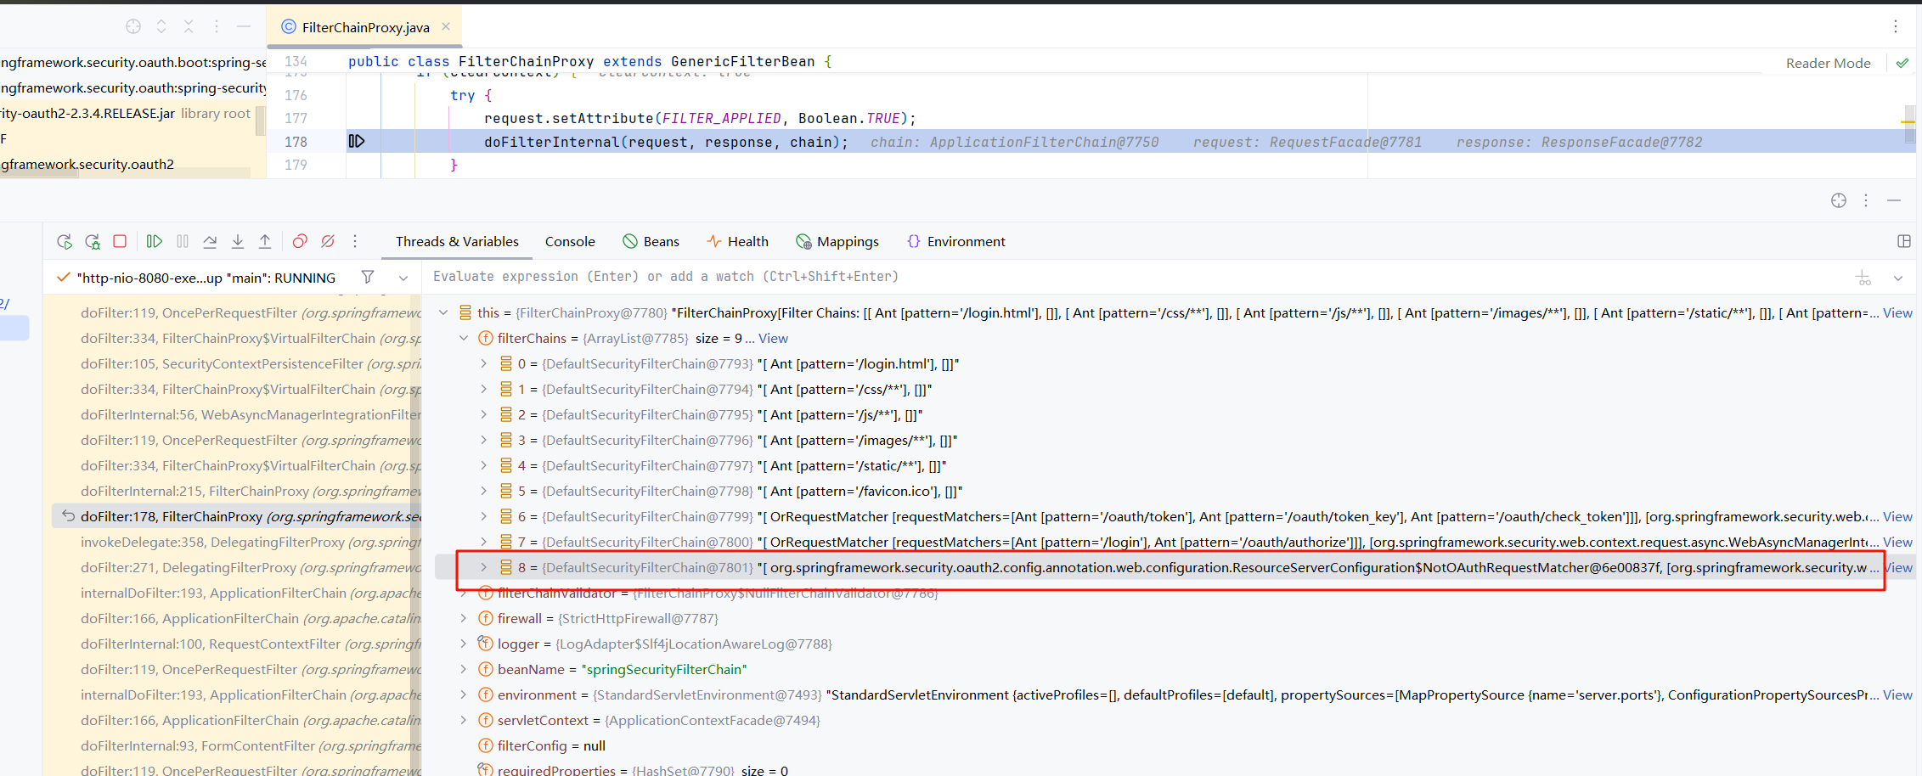Click Rerun in debug mode icon

point(93,242)
